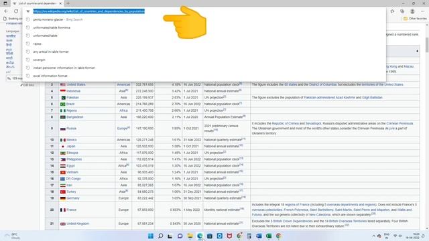Open Word from the taskbar
The height and width of the screenshot is (241, 429).
[259, 236]
